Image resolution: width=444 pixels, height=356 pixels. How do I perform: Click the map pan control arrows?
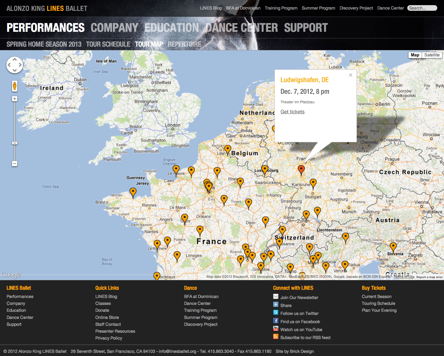coord(15,65)
